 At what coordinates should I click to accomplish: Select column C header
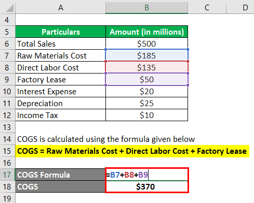pyautogui.click(x=207, y=7)
